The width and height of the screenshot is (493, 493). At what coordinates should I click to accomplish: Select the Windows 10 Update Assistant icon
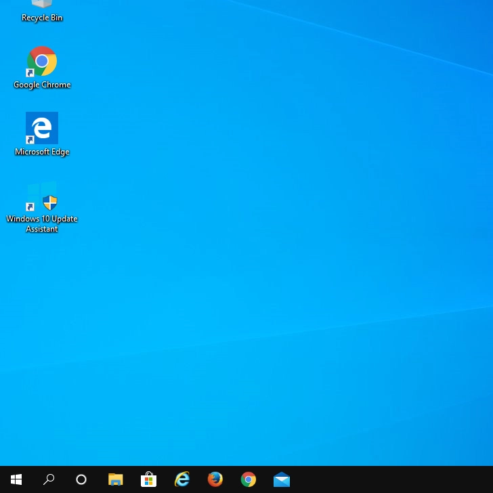[42, 196]
